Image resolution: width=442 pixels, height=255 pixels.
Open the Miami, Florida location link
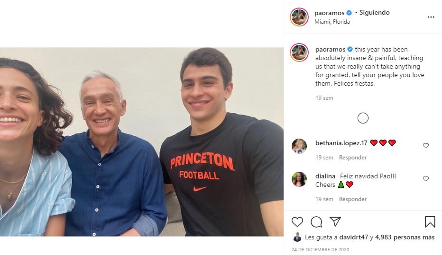[332, 22]
